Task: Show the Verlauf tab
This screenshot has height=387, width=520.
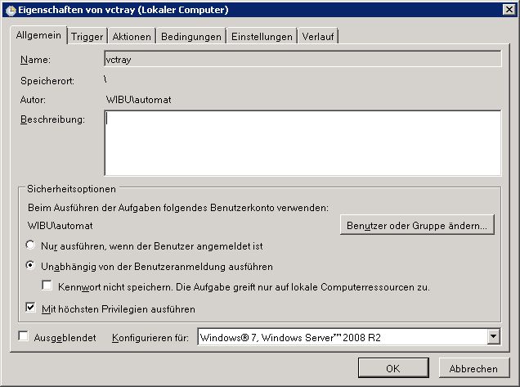Action: click(x=318, y=37)
